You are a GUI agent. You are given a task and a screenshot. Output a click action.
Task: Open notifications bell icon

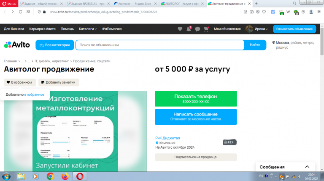189,29
